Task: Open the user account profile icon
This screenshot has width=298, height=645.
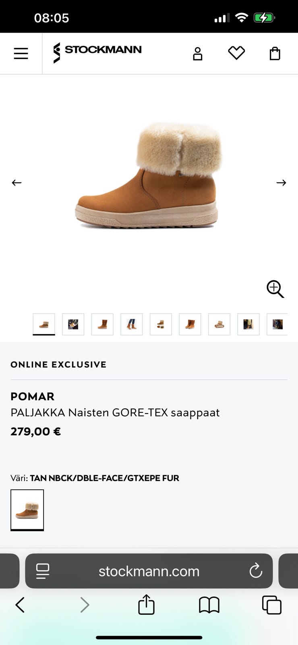Action: 197,53
